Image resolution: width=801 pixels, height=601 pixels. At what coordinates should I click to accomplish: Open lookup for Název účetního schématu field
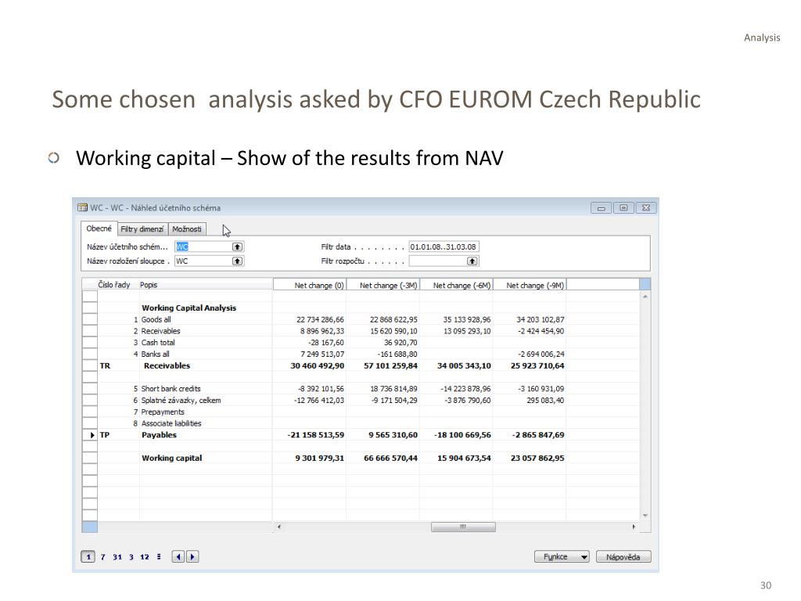pos(238,247)
